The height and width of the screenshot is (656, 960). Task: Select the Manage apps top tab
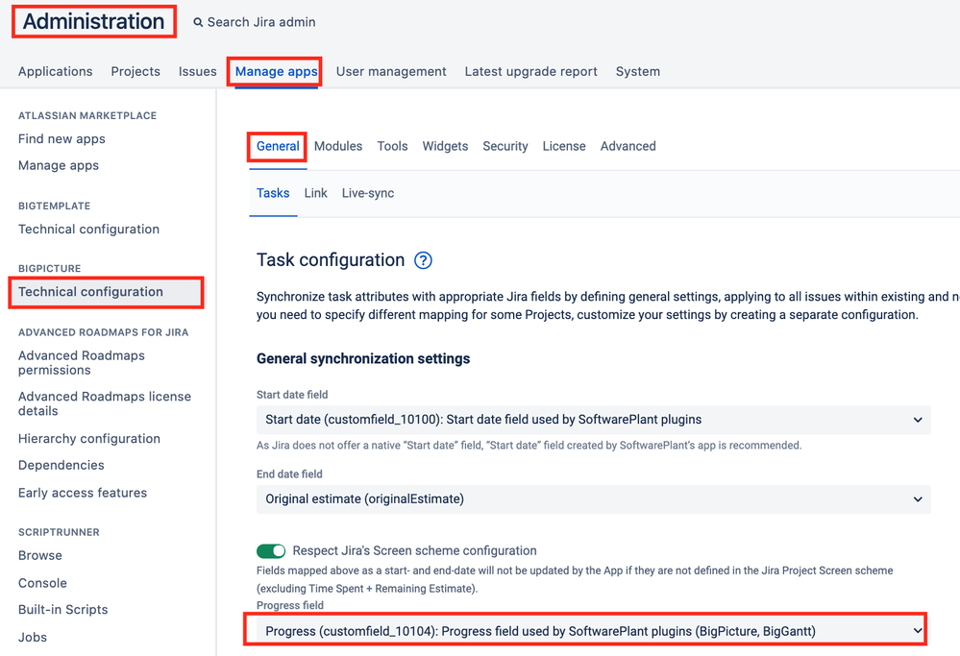[276, 72]
